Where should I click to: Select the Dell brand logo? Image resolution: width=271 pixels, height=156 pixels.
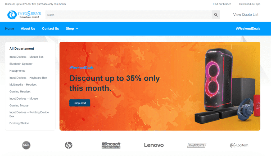(26, 145)
